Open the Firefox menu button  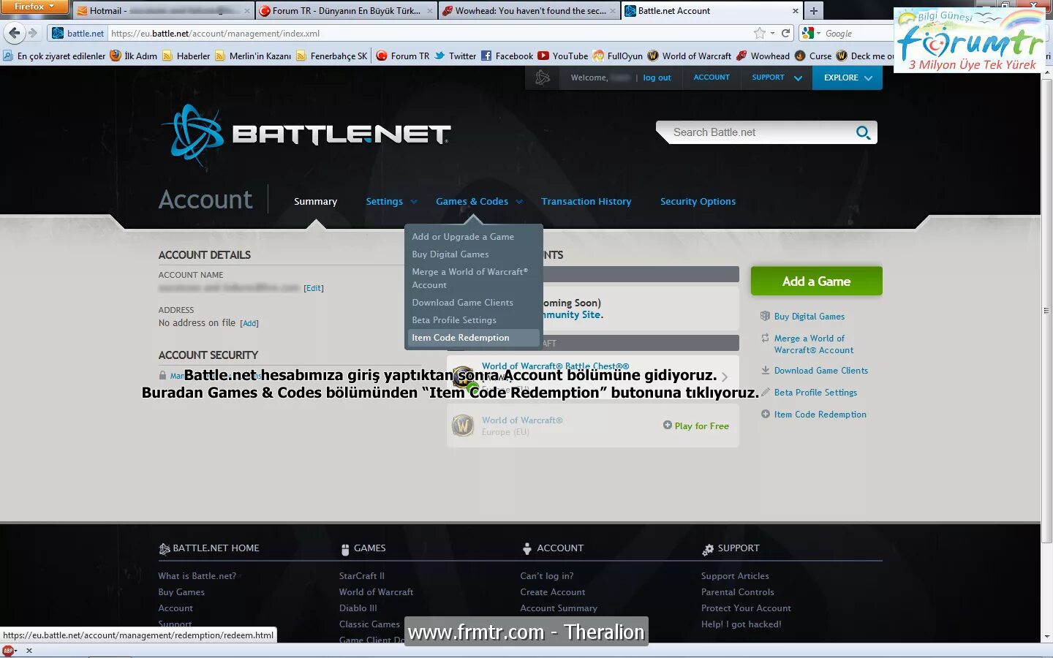34,7
